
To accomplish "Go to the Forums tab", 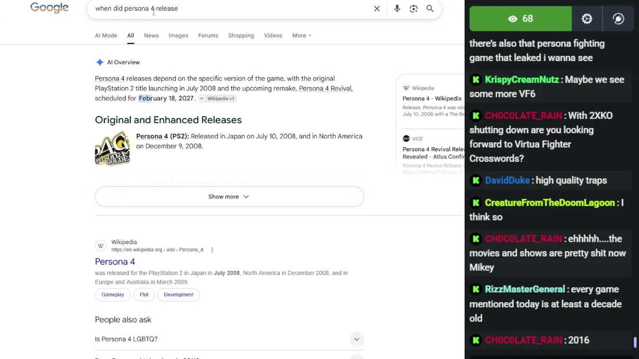I will tap(208, 35).
